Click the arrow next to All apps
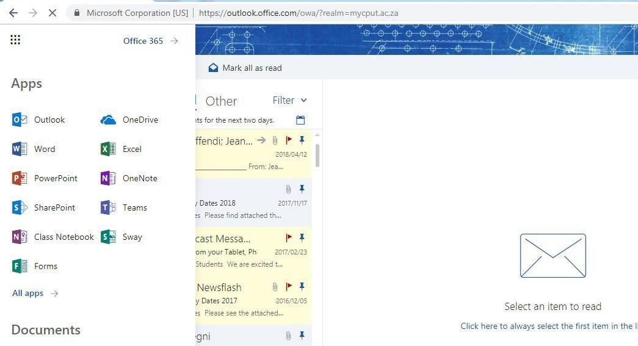 point(54,293)
